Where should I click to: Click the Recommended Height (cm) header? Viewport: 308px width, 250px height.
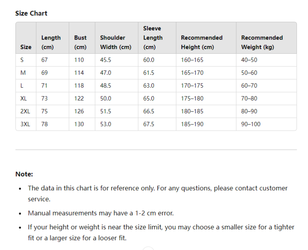(201, 42)
